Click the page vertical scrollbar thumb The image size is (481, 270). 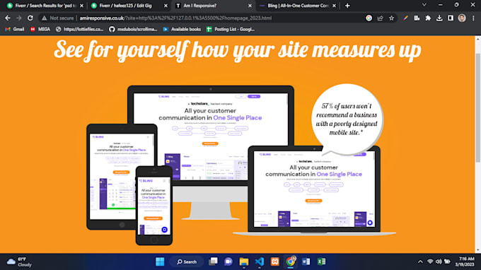pyautogui.click(x=478, y=107)
